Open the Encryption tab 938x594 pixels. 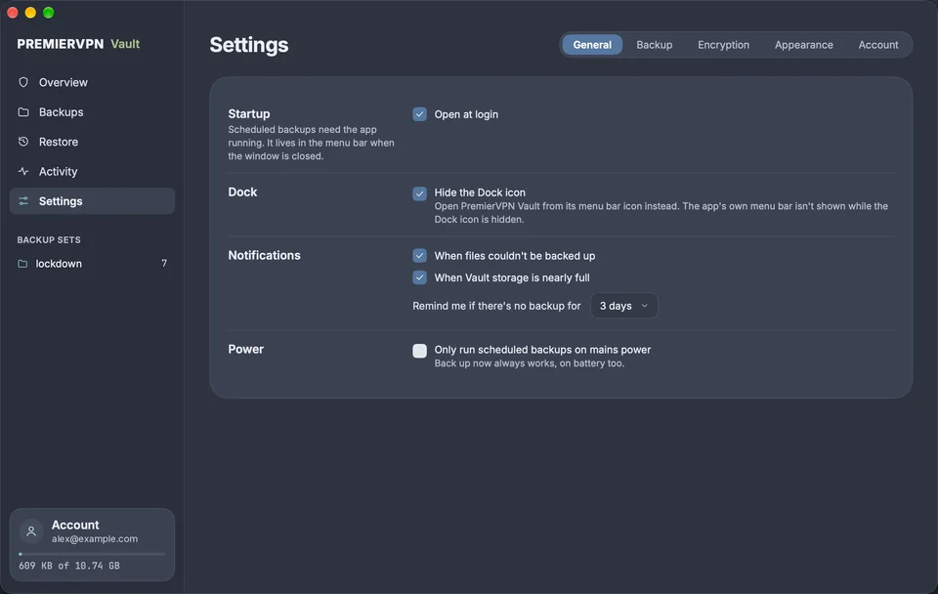[x=723, y=45]
